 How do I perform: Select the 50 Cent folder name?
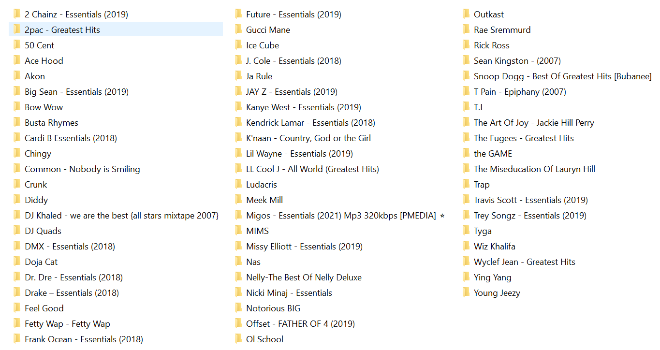tap(39, 45)
